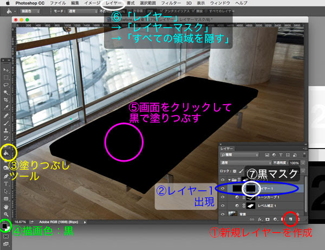This screenshot has width=325, height=250.
Task: Open the layer filter 種類 dropdown
Action: pyautogui.click(x=239, y=155)
